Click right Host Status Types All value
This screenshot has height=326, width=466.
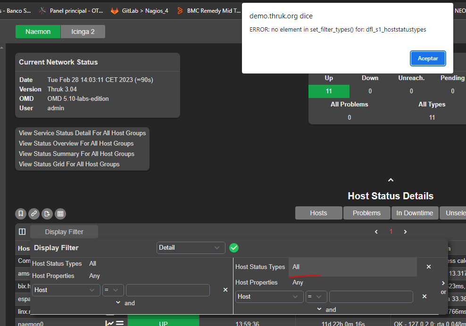click(353, 267)
